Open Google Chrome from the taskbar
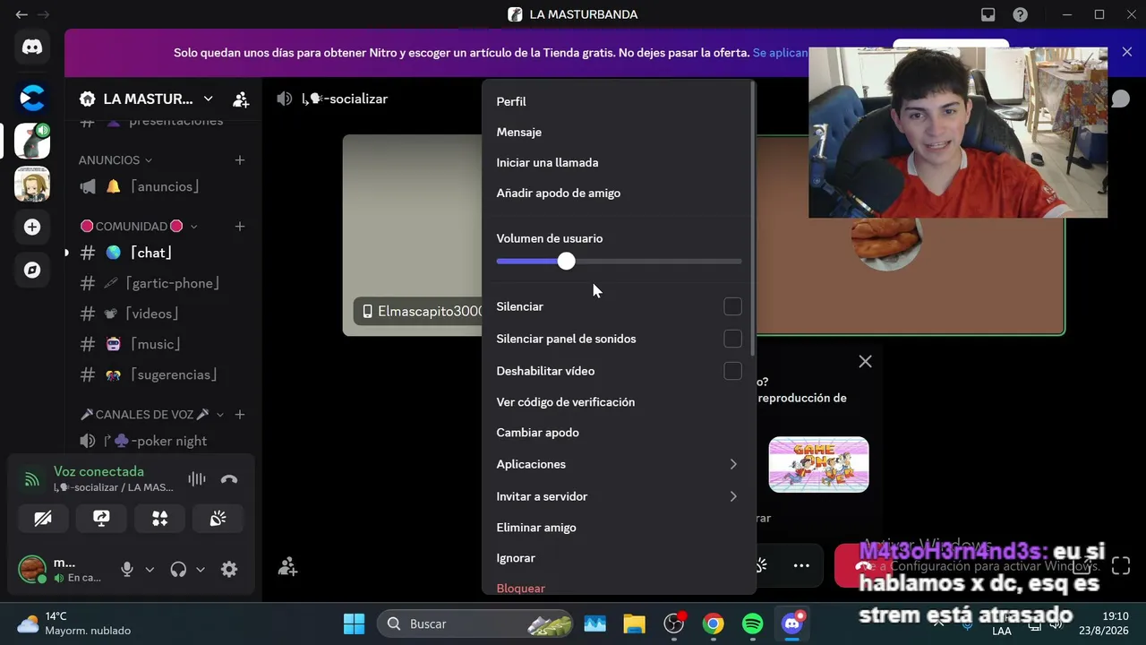The height and width of the screenshot is (645, 1146). tap(713, 623)
